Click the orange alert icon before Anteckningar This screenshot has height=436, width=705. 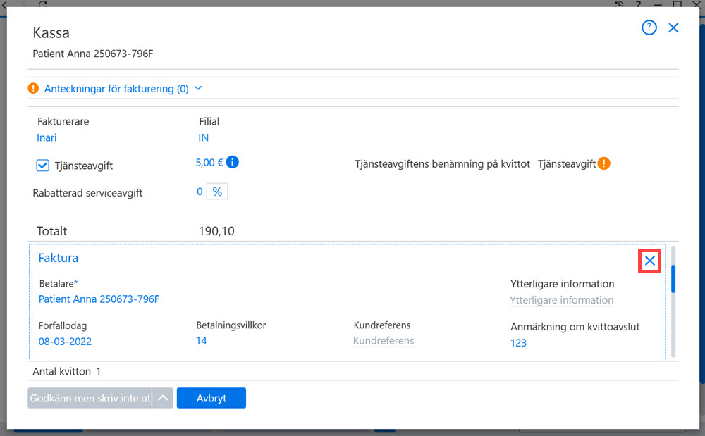(33, 88)
